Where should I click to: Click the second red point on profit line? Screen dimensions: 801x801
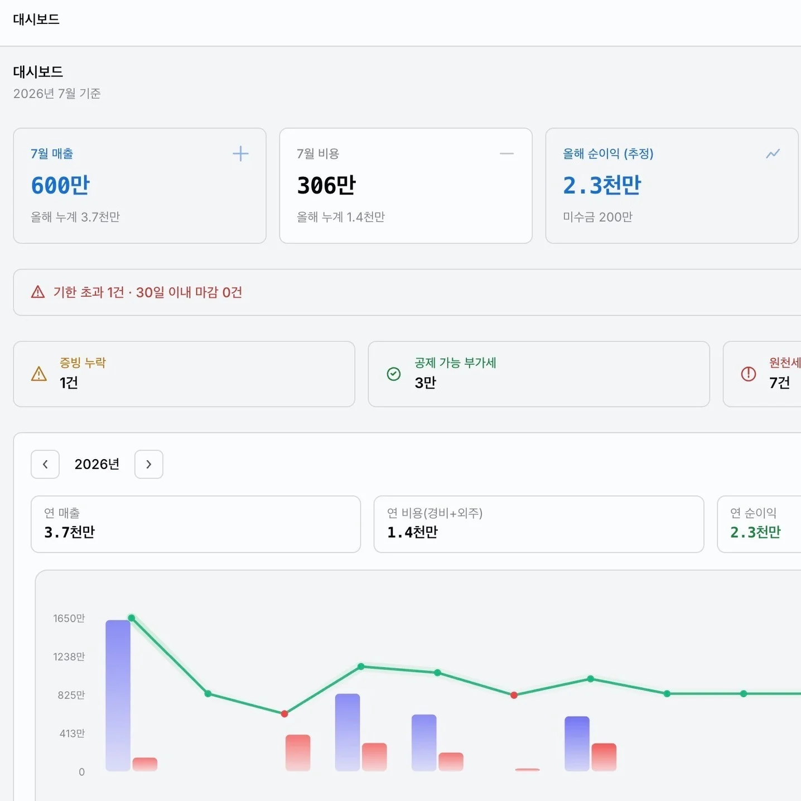click(x=514, y=695)
